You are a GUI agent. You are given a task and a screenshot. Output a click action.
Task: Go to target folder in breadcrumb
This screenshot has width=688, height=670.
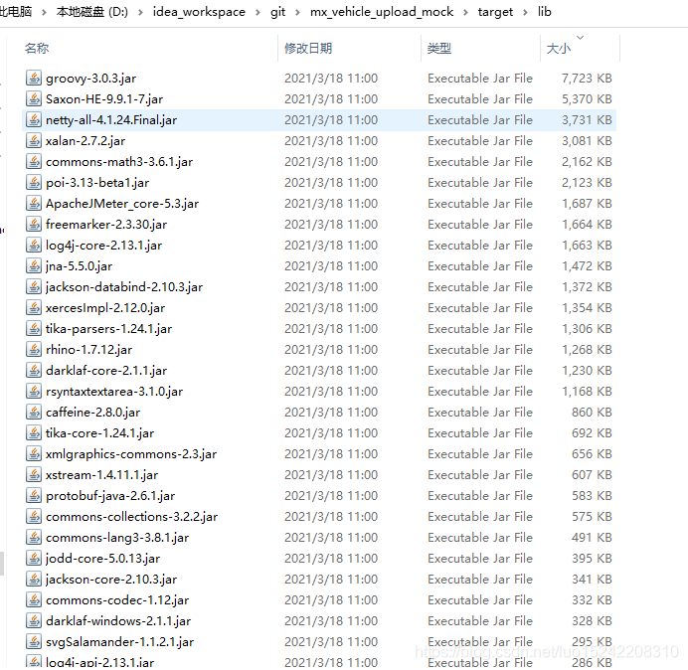pos(495,12)
